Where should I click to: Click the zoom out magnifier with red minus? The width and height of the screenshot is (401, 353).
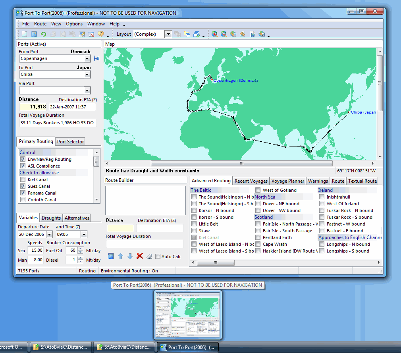coord(224,34)
